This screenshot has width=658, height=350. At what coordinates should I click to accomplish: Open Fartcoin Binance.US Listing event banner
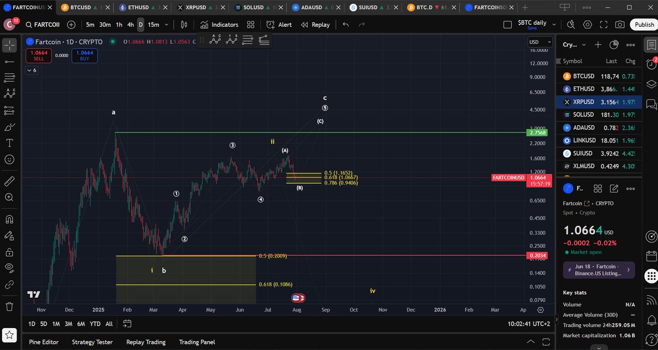coord(599,270)
